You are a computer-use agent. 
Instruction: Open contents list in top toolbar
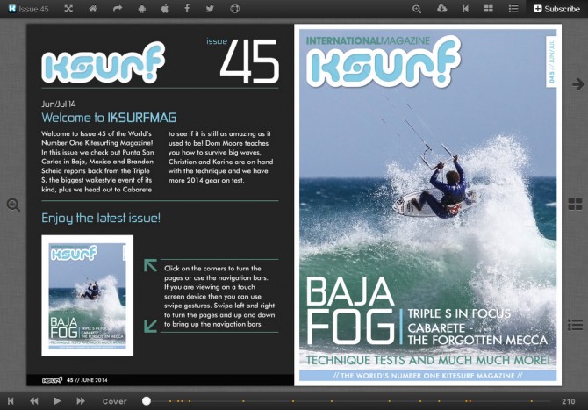tap(513, 9)
